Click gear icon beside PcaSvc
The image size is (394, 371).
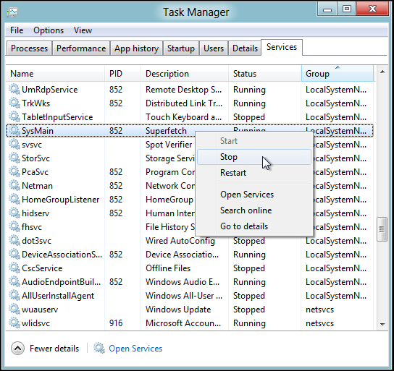[x=14, y=172]
